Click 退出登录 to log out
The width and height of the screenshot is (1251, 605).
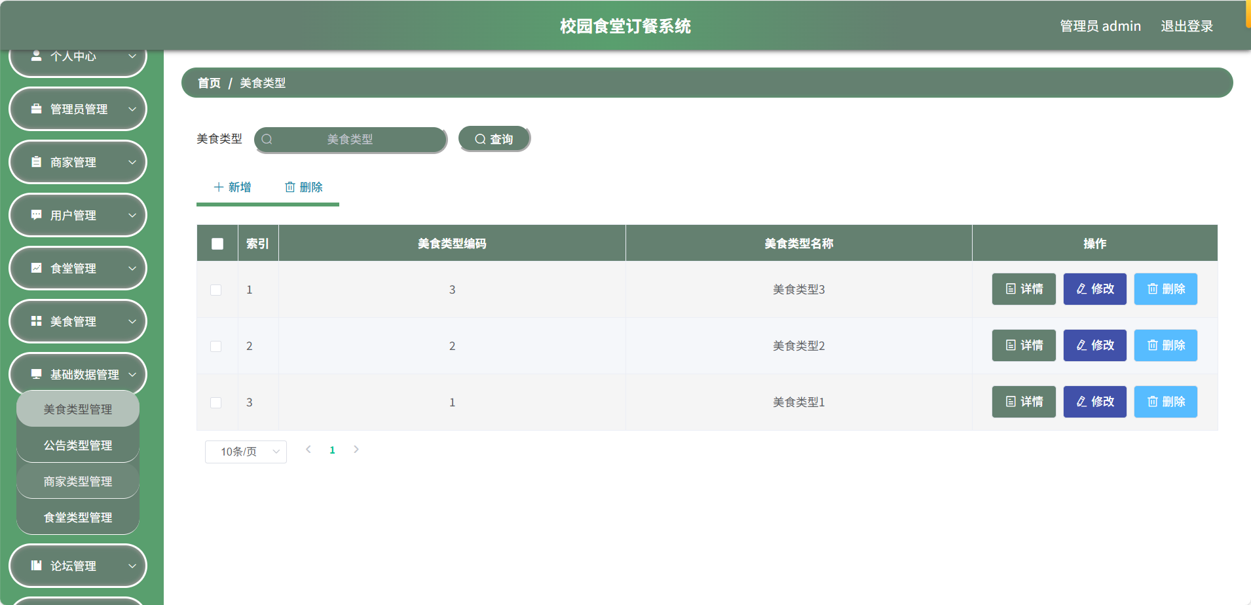click(x=1187, y=26)
